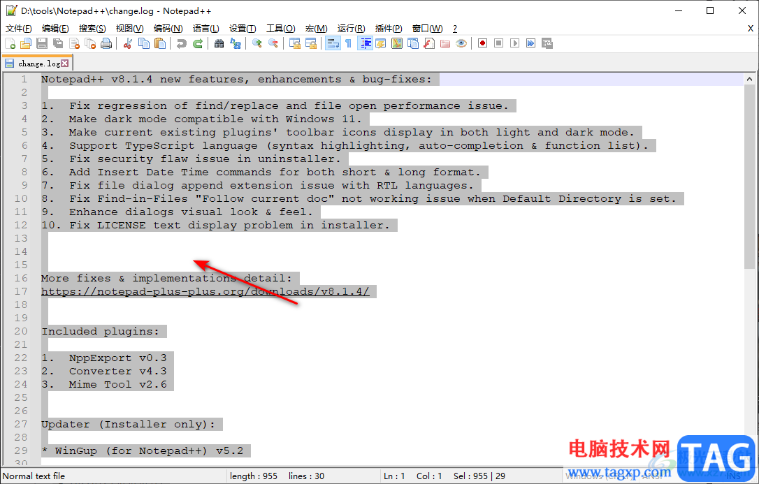Open the 视图(V) menu
The height and width of the screenshot is (484, 759).
pyautogui.click(x=129, y=29)
